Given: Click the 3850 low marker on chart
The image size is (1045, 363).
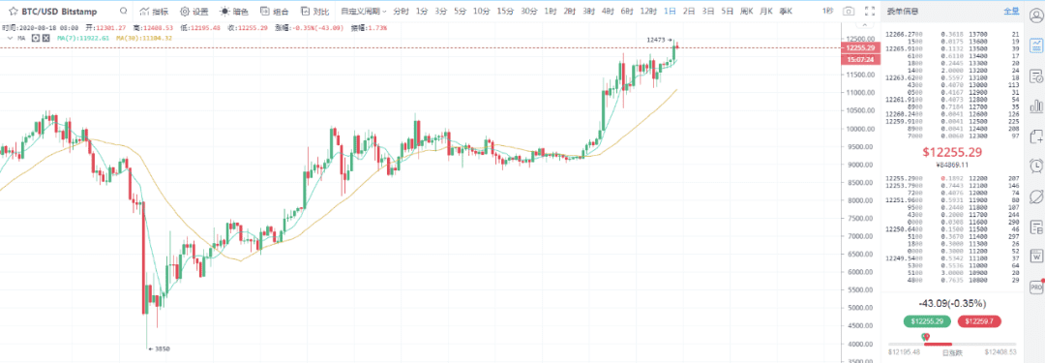Looking at the screenshot, I should [x=159, y=349].
